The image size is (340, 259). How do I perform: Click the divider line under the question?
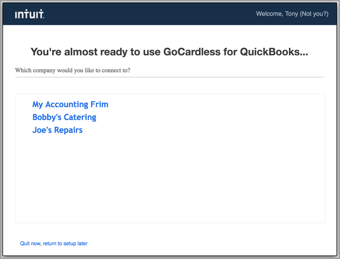[170, 77]
